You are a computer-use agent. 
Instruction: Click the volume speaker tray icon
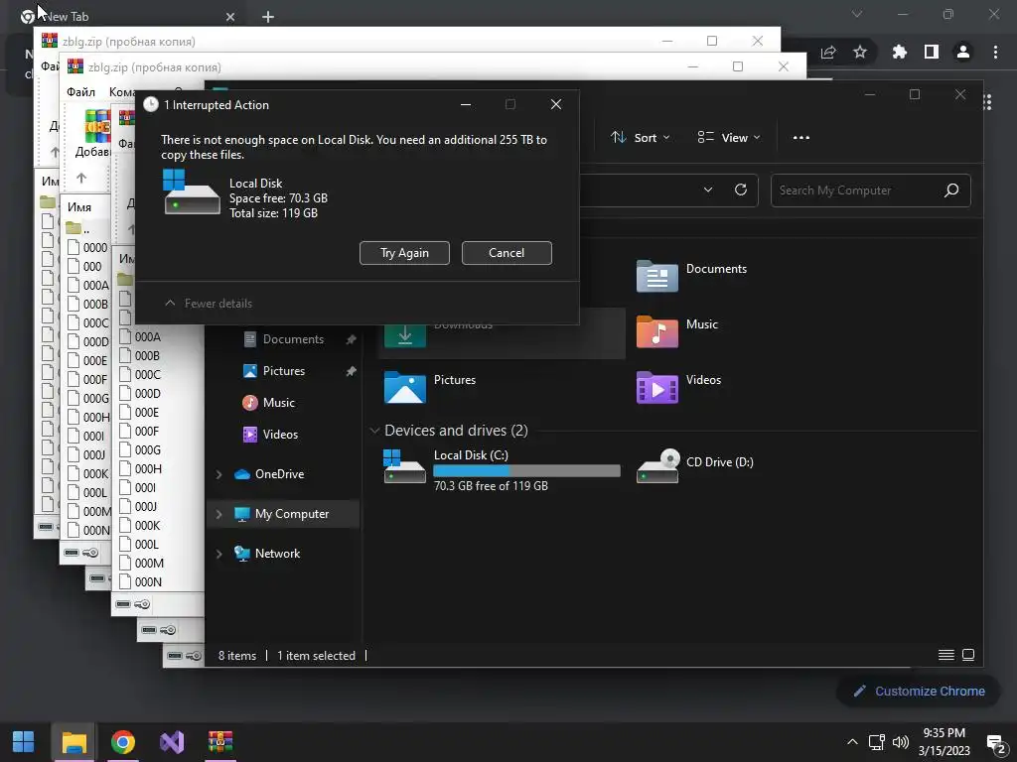coord(900,742)
